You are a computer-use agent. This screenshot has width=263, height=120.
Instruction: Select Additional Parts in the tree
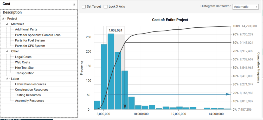26,30
